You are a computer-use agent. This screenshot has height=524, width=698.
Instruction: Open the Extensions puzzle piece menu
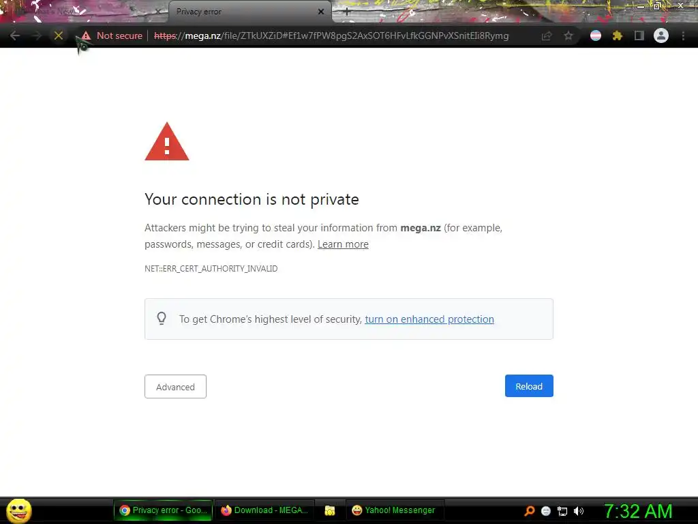tap(618, 35)
